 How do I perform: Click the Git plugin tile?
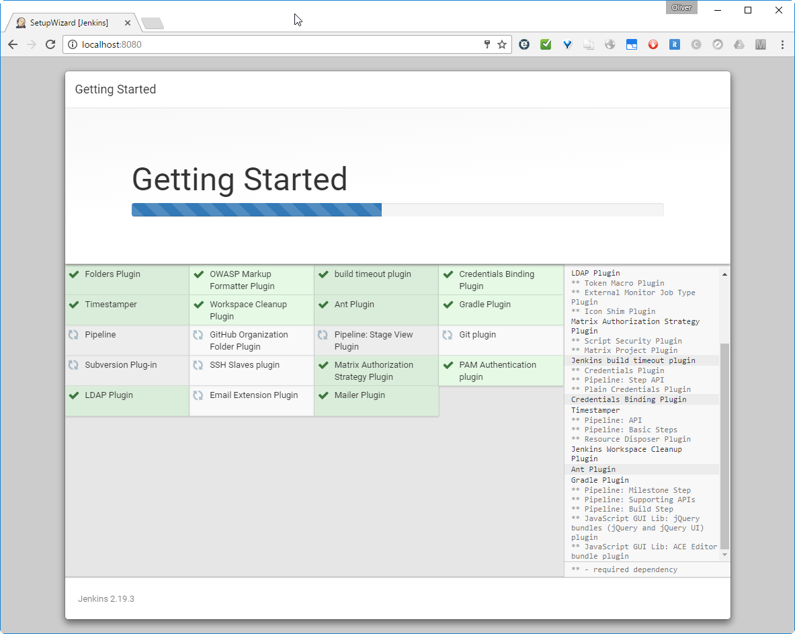coord(501,340)
